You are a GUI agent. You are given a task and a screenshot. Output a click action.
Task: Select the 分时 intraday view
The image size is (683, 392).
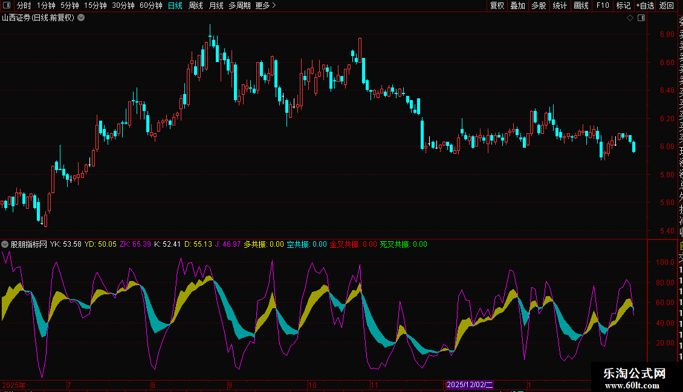24,5
